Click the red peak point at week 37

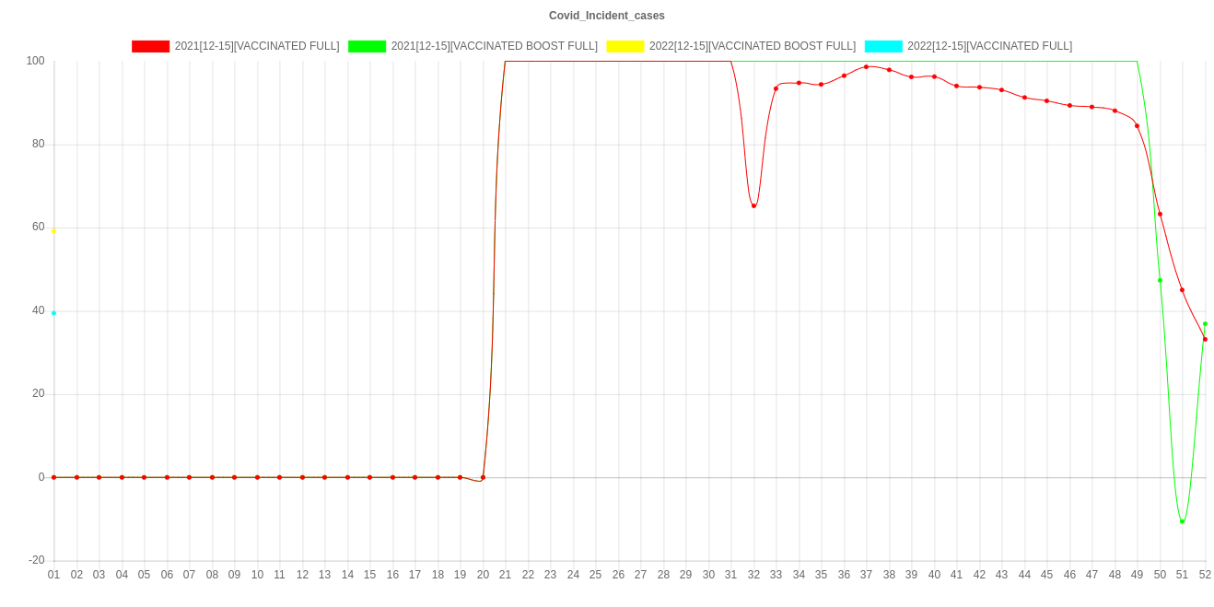point(866,66)
